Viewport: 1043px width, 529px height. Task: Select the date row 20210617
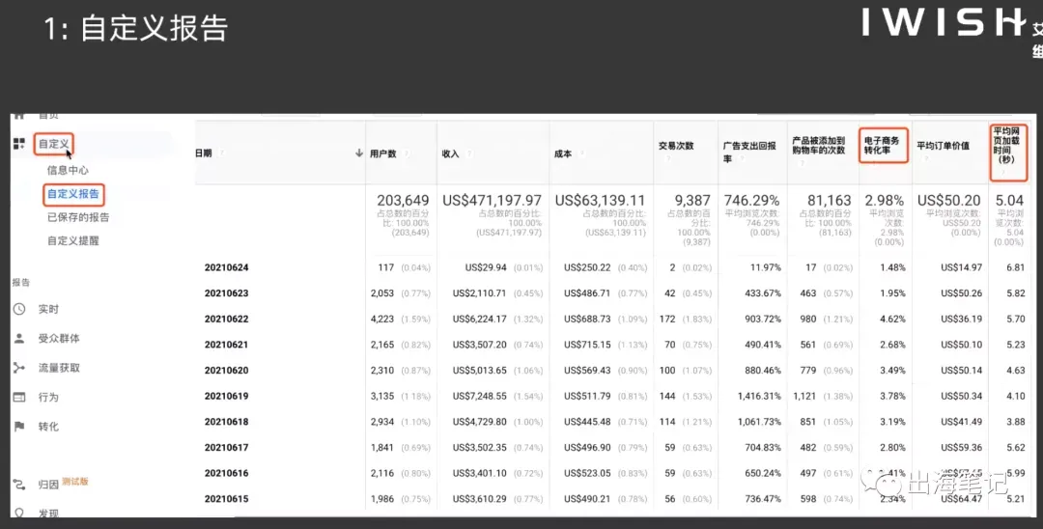tap(226, 448)
